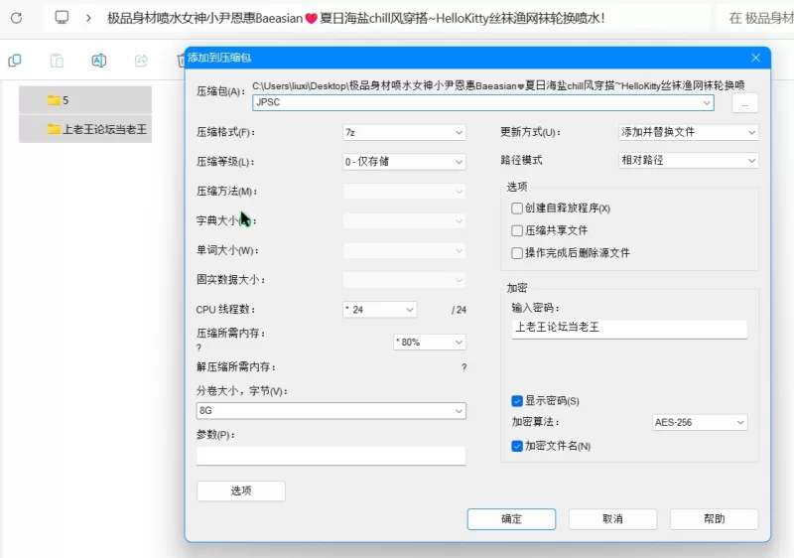Click the paste icon in Explorer toolbar
Image resolution: width=794 pixels, height=558 pixels.
[x=57, y=61]
